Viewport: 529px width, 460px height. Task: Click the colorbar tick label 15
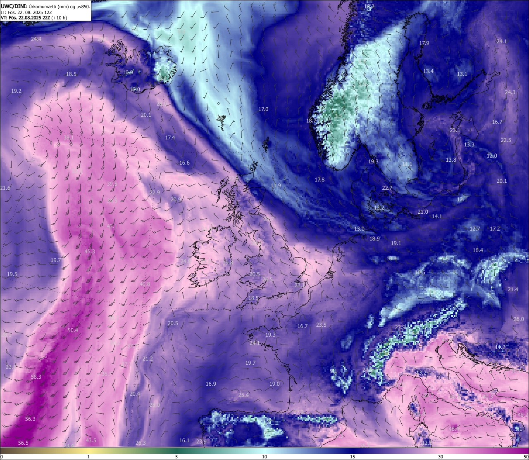point(353,457)
